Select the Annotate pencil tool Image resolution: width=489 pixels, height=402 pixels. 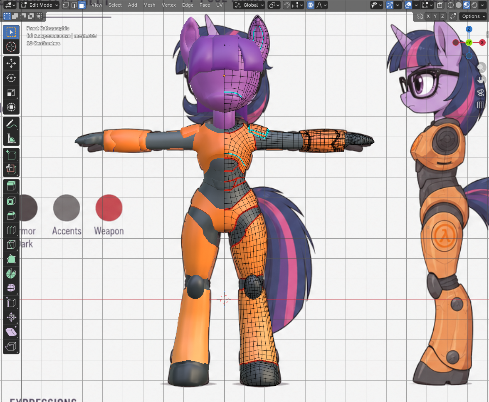pyautogui.click(x=11, y=124)
